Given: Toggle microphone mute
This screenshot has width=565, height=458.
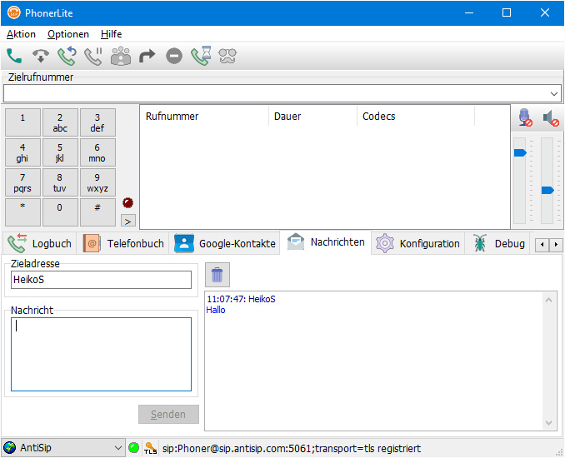Looking at the screenshot, I should point(525,118).
